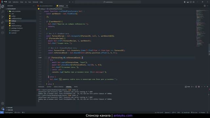The width and height of the screenshot is (210, 118).
Task: Open the Edit menu
Action: tap(10, 2)
